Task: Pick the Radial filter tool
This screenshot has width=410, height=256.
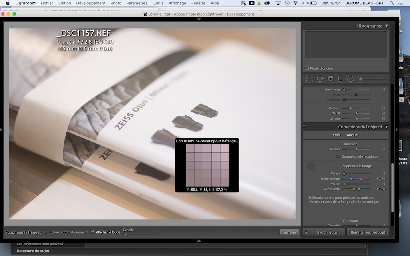Action: point(350,79)
